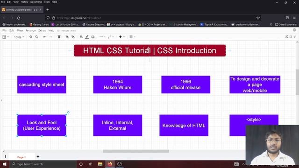299x168 pixels.
Task: Click the horizontal canvas scrollbar
Action: pyautogui.click(x=136, y=151)
